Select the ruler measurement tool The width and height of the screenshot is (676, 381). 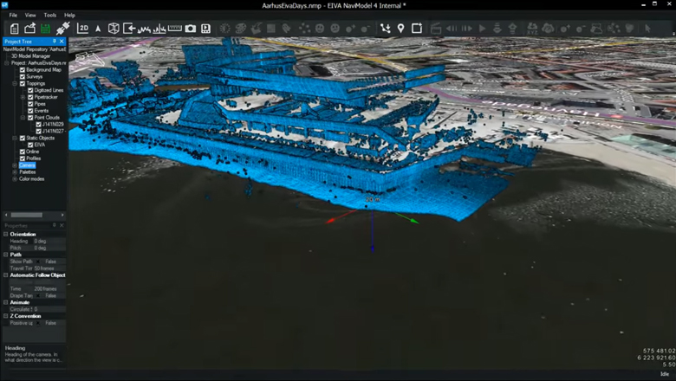(174, 29)
